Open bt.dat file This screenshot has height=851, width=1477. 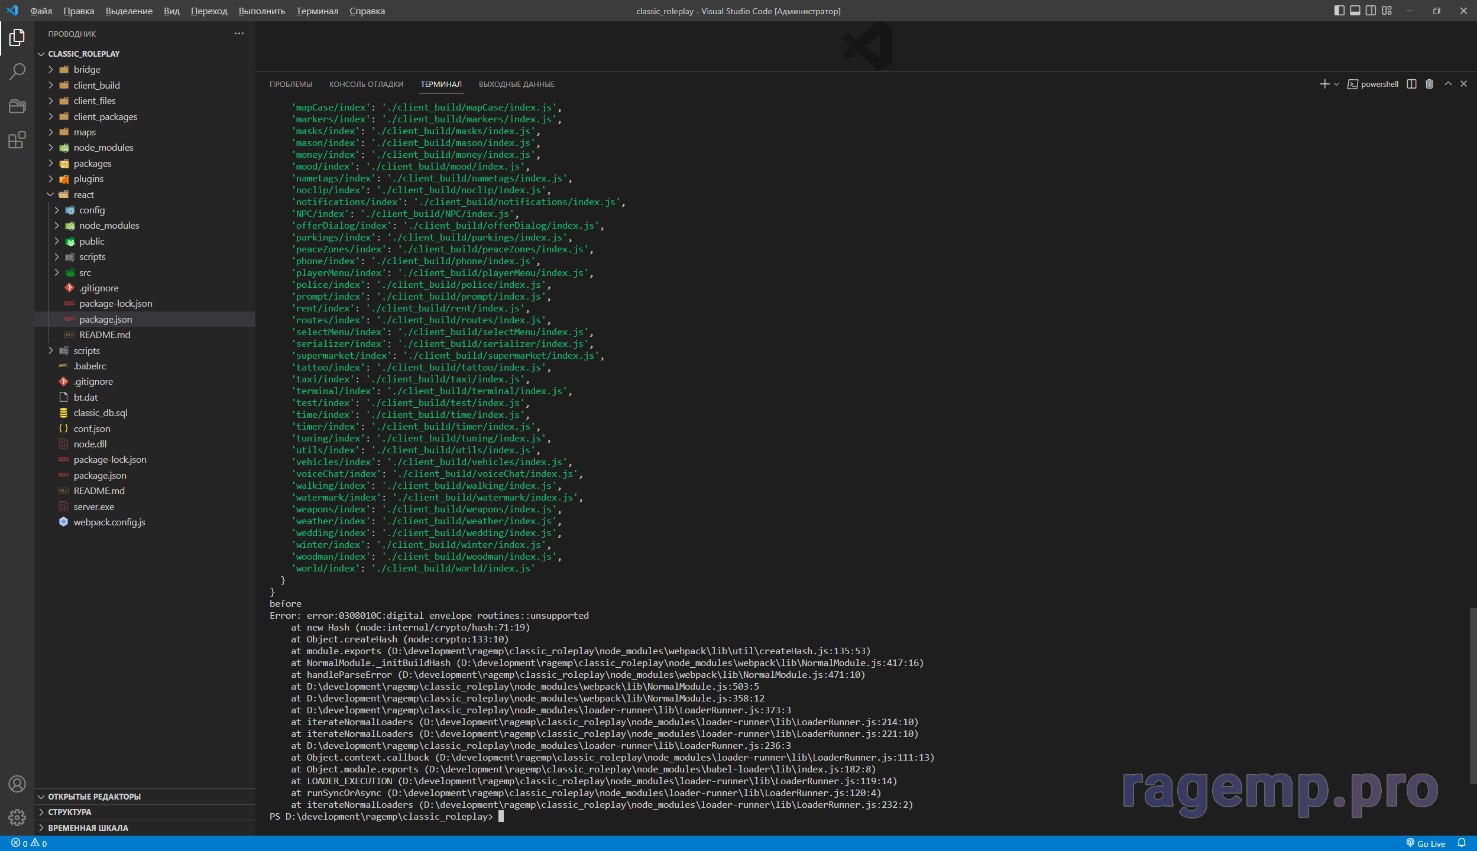tap(145, 397)
